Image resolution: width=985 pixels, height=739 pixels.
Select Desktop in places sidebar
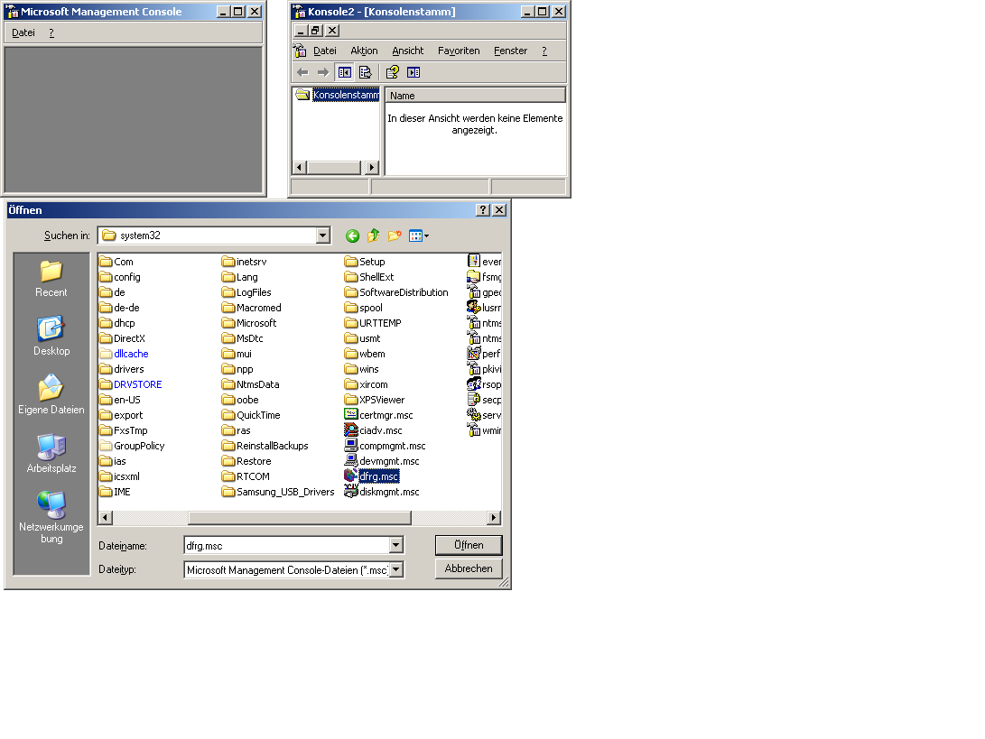click(x=51, y=337)
